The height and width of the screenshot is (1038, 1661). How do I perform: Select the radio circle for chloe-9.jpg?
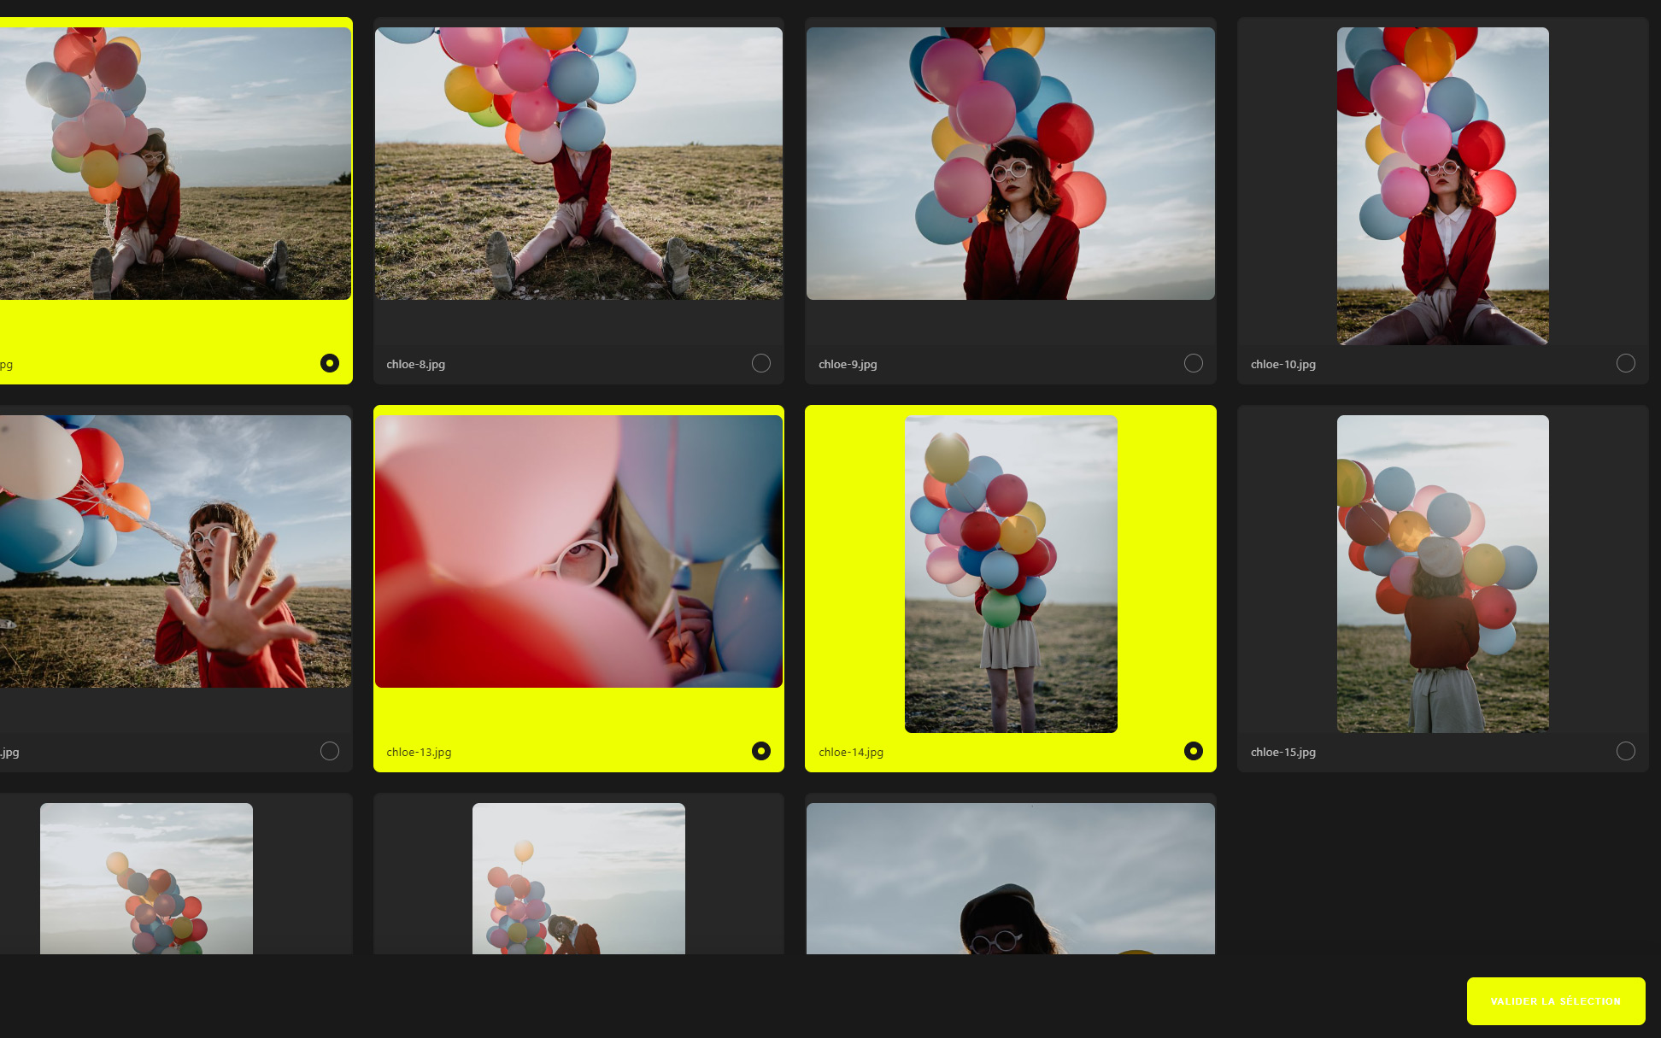point(1193,363)
